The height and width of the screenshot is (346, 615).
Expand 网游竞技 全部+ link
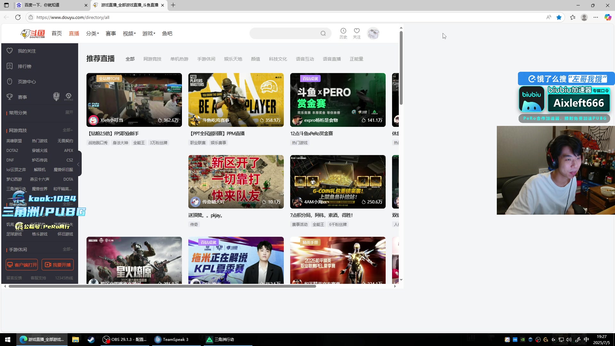point(68,130)
